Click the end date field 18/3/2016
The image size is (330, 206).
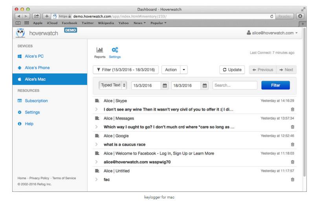pos(186,86)
